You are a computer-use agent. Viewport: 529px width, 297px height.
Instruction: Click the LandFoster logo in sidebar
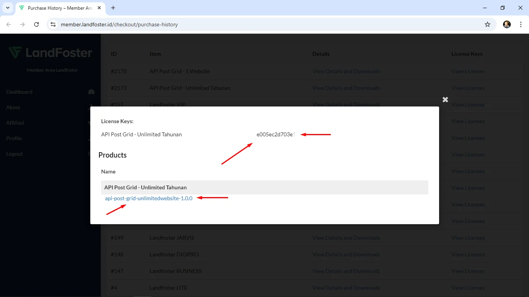(x=50, y=53)
